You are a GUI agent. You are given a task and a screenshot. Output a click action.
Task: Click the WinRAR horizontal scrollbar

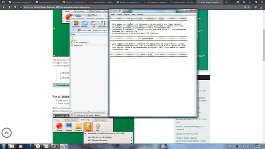(x=89, y=112)
